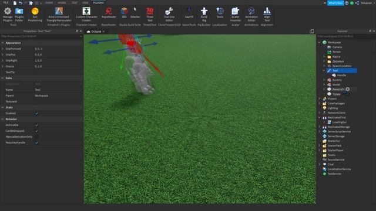The width and height of the screenshot is (376, 211).
Task: Select Terrain in Explorer
Action: click(337, 52)
